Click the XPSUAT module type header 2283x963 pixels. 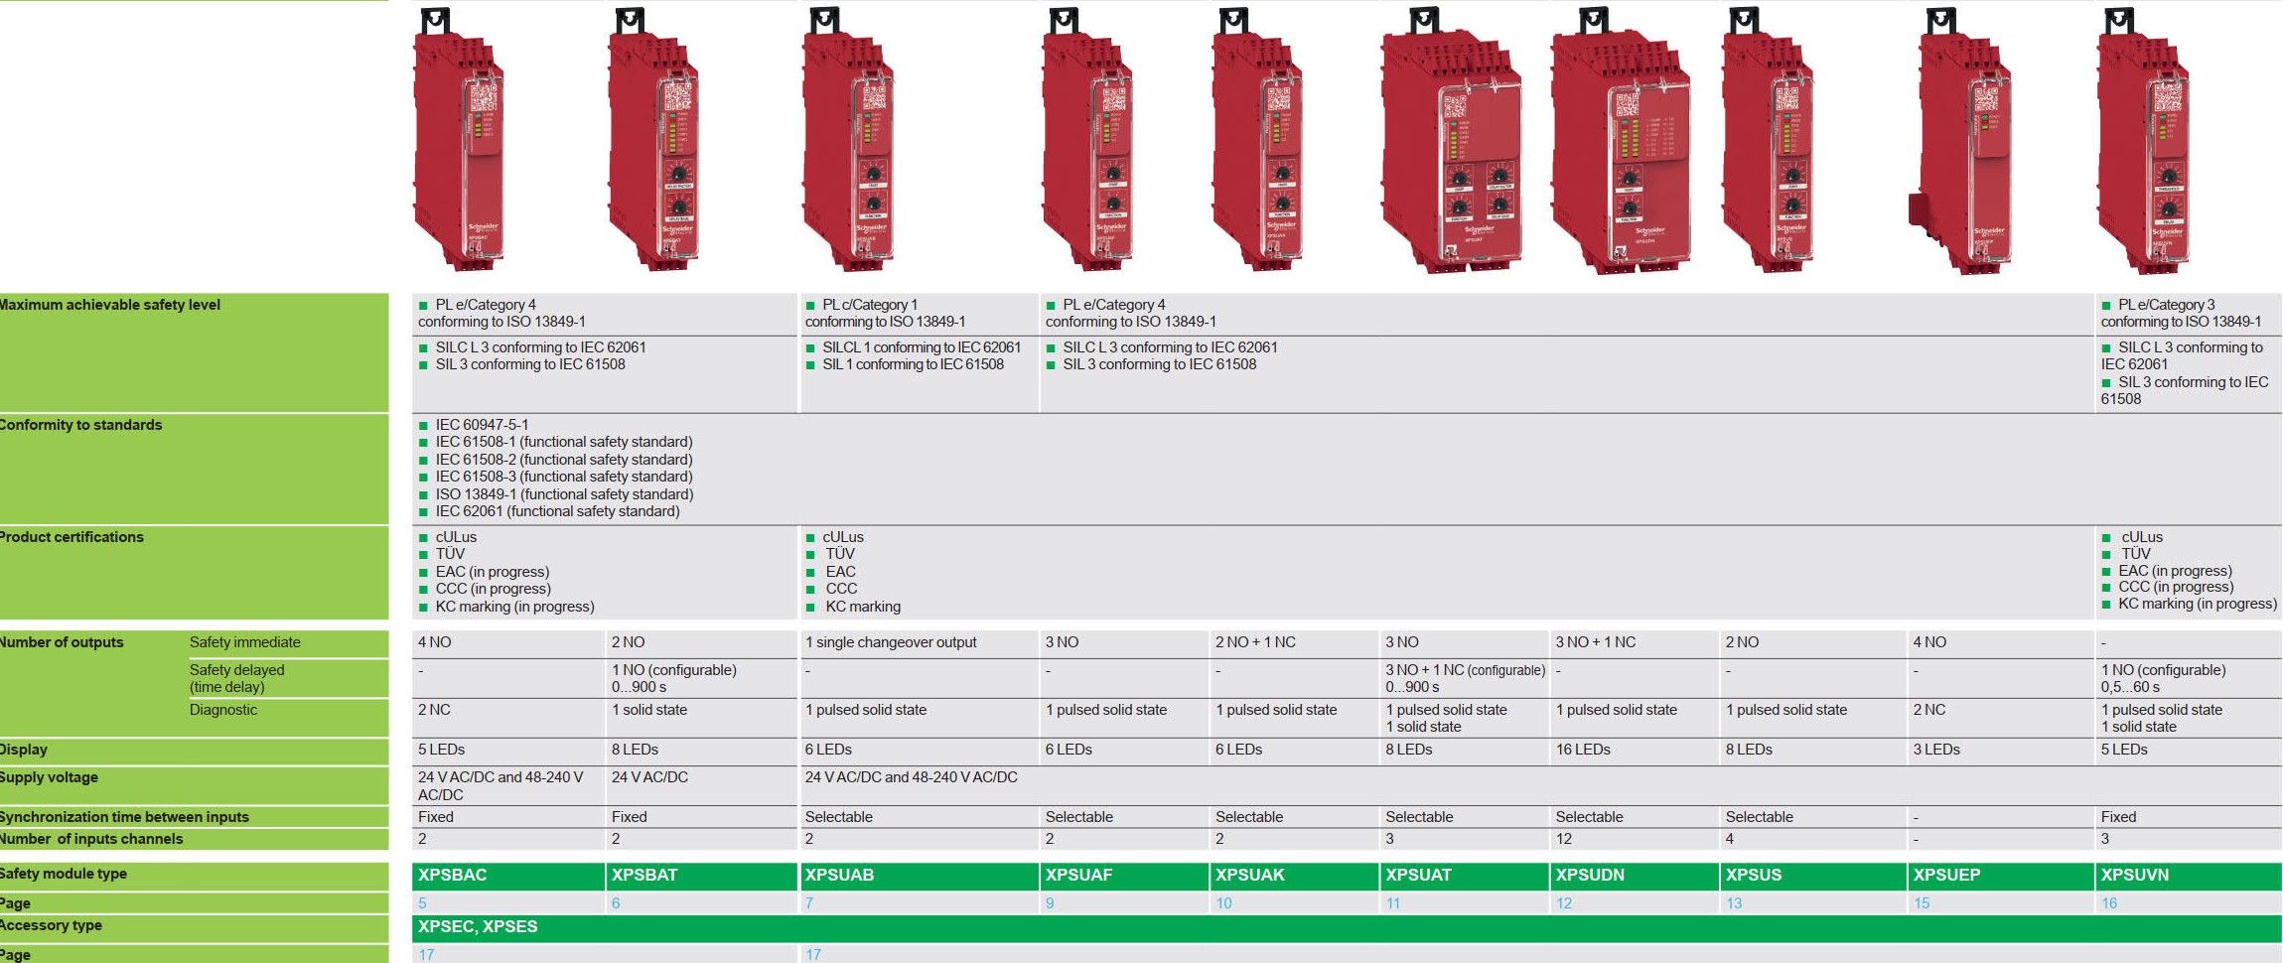click(1465, 876)
